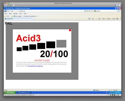The image size is (125, 101).
Task: Click the new tab button
Action: coord(33,19)
